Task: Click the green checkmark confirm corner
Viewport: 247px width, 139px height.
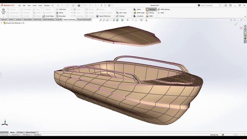Action: point(236,24)
